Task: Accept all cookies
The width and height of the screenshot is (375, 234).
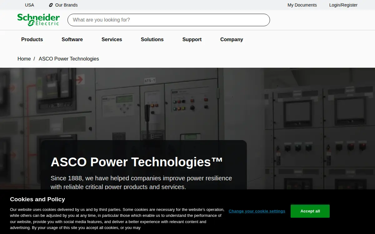Action: point(310,211)
